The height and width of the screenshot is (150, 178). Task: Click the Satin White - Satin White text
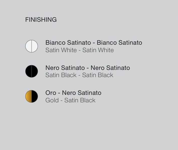tap(80, 50)
